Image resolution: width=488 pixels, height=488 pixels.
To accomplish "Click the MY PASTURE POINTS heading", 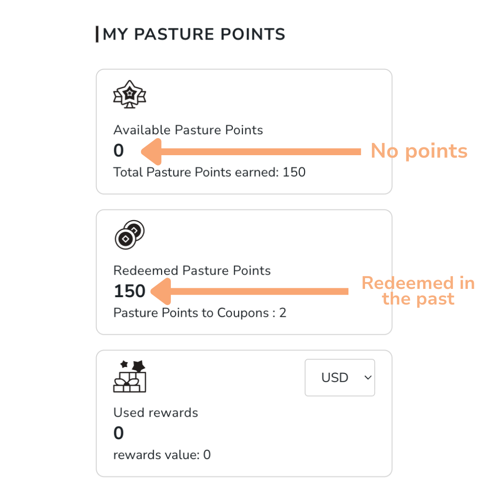I will pos(194,35).
